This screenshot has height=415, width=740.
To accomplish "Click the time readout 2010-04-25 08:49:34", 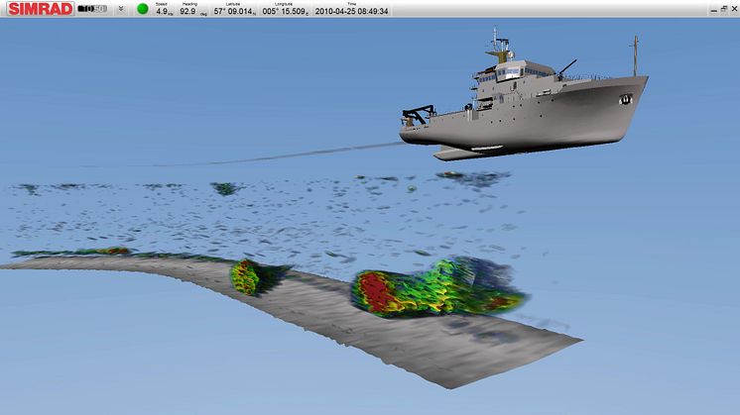I will (x=351, y=10).
